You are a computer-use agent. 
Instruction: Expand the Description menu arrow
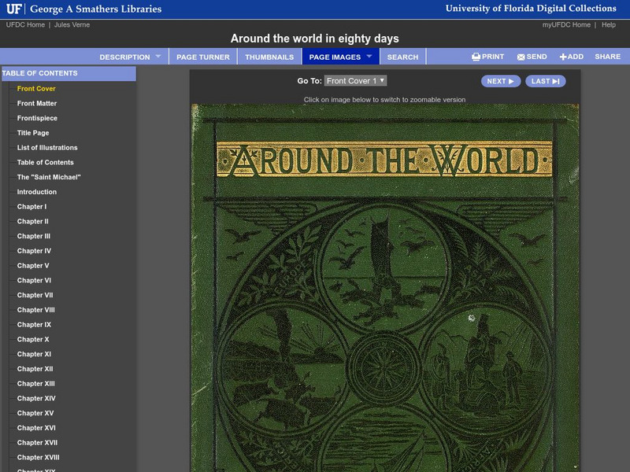(157, 57)
